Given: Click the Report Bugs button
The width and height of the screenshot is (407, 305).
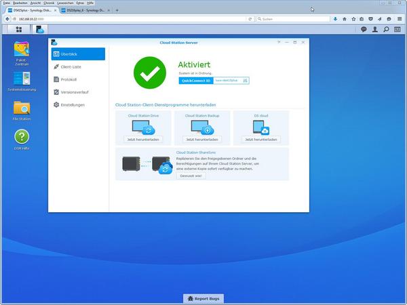Looking at the screenshot, I should tap(203, 298).
